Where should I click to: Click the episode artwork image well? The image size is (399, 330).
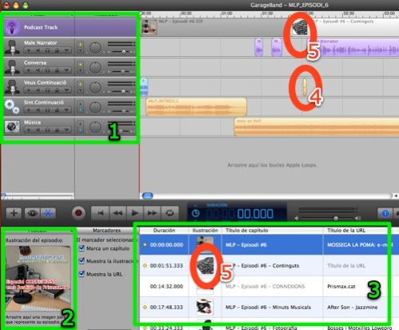click(x=38, y=279)
